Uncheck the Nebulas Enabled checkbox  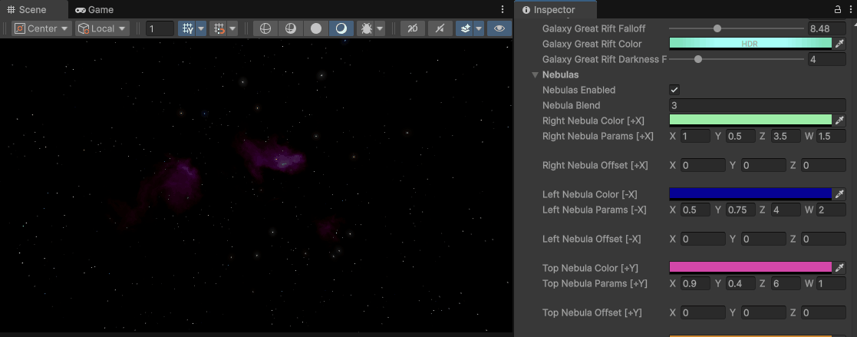point(674,90)
